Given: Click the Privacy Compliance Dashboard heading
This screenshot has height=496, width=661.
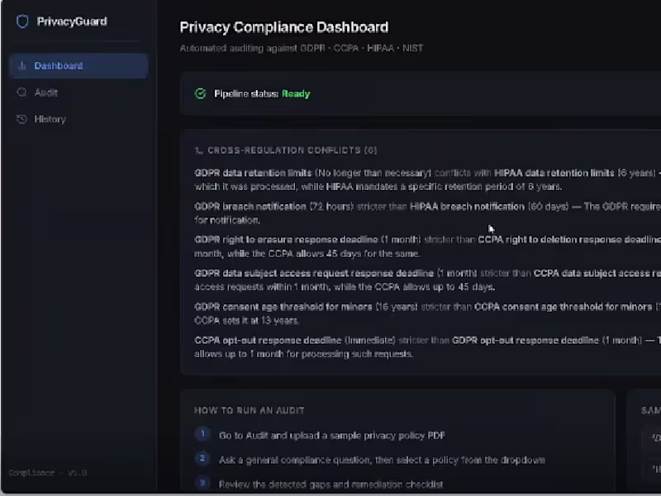Looking at the screenshot, I should (x=284, y=27).
